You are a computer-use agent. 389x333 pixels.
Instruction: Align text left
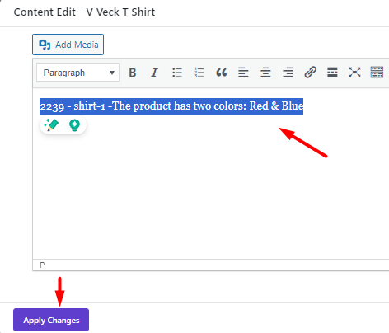[243, 73]
